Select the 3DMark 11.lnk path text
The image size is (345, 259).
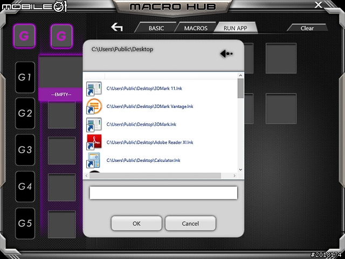pos(144,88)
